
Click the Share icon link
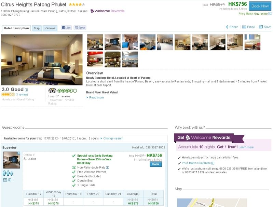point(232,27)
